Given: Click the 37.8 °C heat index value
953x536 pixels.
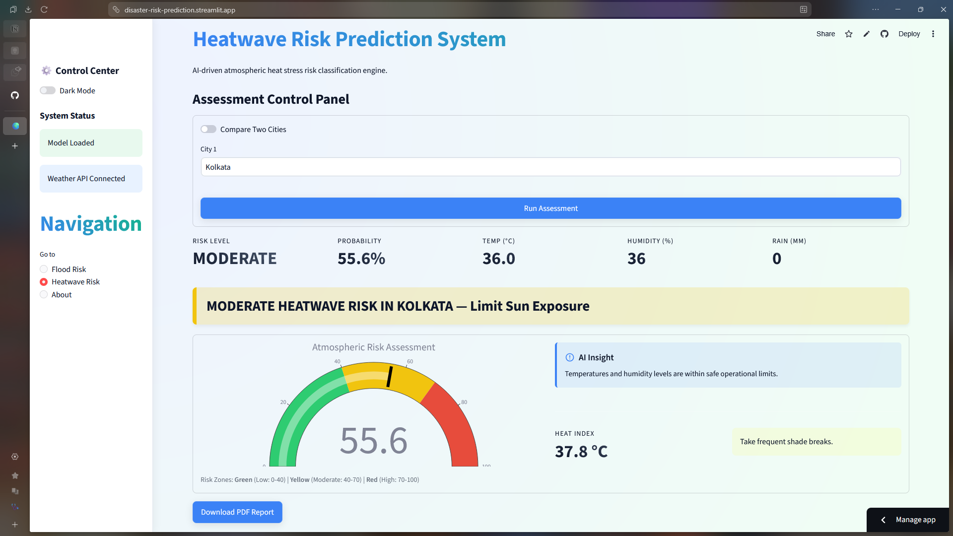Looking at the screenshot, I should click(x=581, y=452).
